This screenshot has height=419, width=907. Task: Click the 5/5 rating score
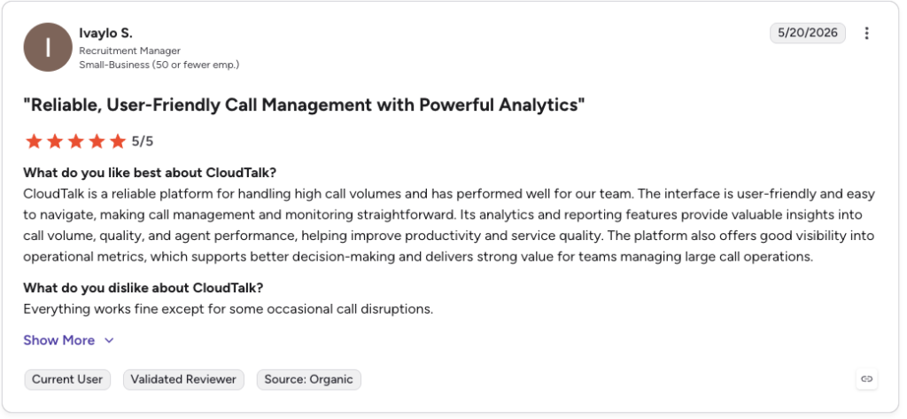pos(143,141)
